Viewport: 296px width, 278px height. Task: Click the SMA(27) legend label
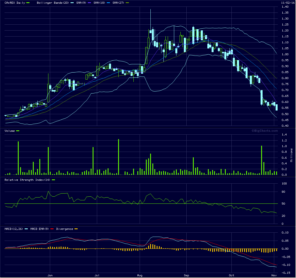118,3
